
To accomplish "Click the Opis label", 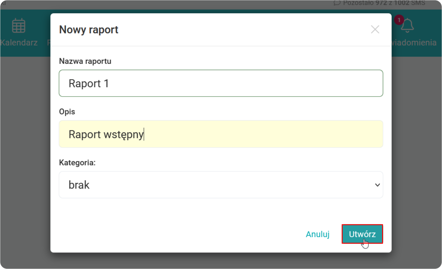I will [67, 112].
